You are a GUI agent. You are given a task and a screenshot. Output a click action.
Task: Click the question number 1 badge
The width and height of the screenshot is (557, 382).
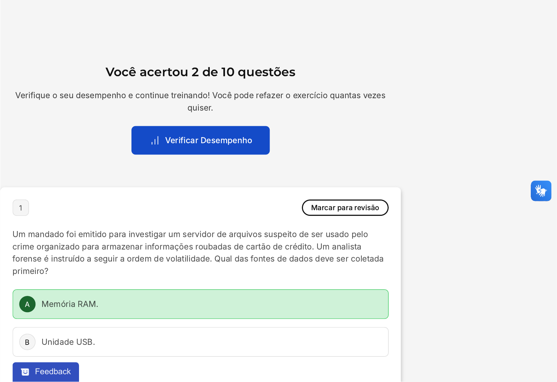(21, 208)
